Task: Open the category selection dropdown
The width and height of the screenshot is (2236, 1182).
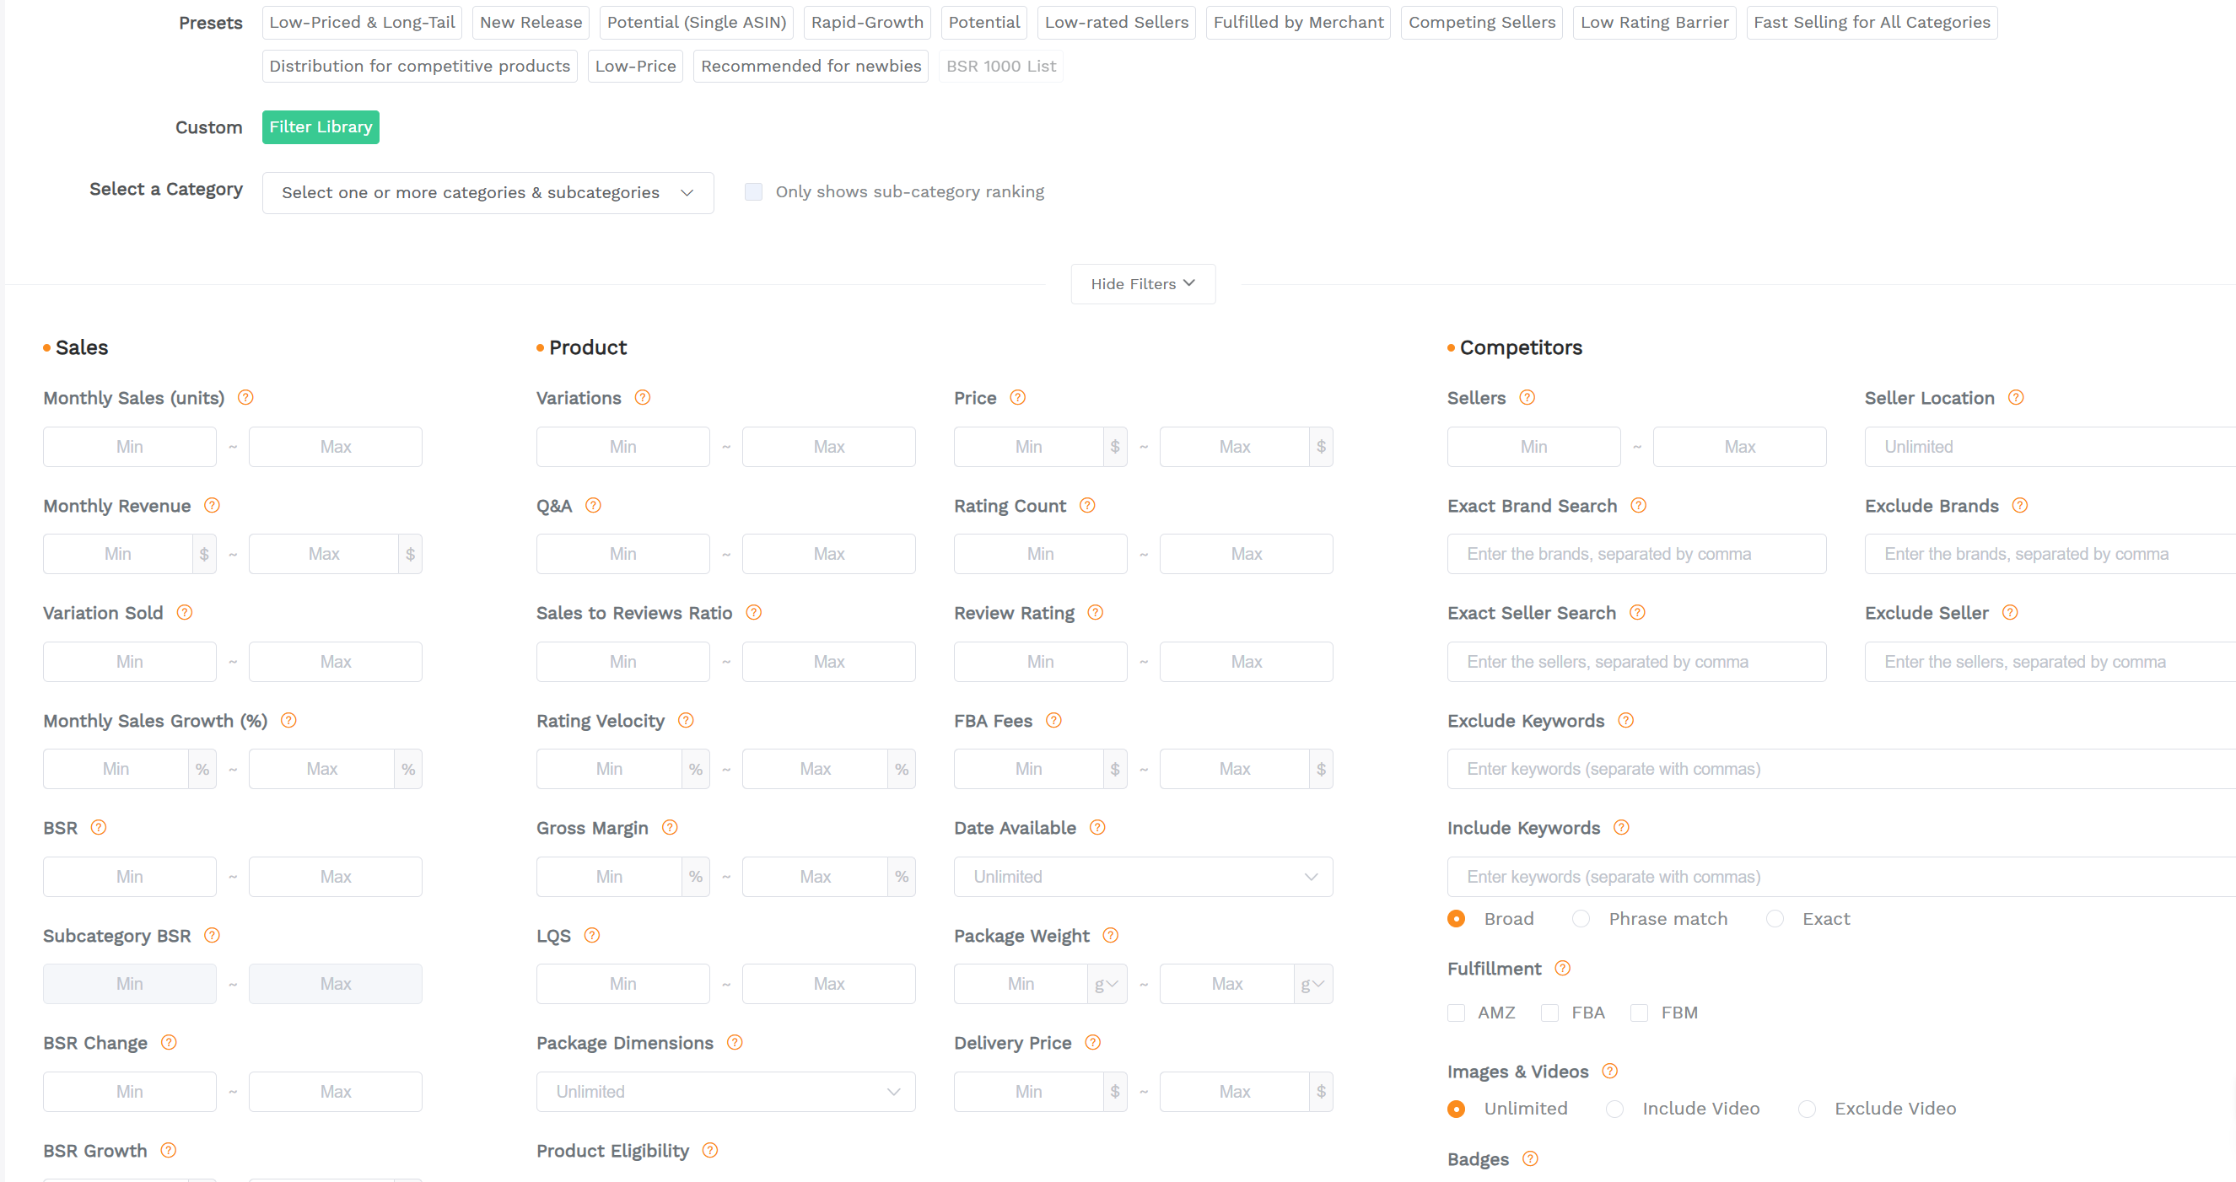Action: coord(488,193)
